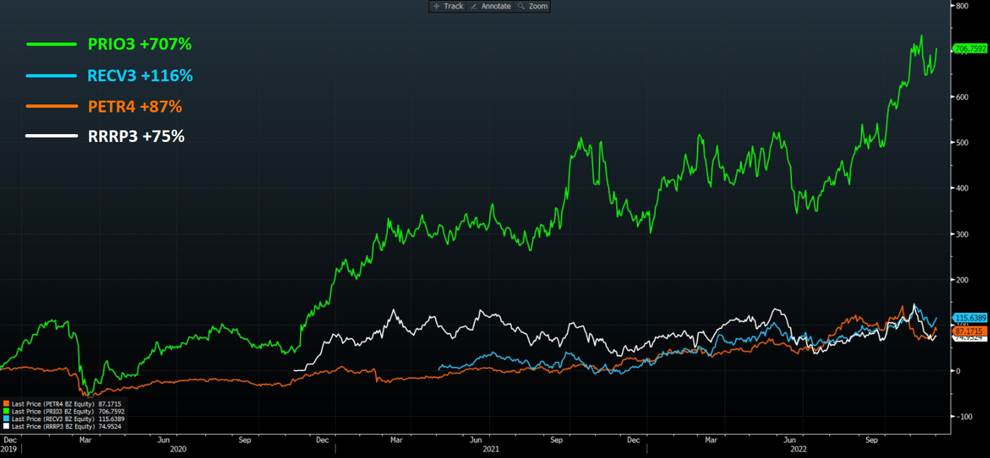990x458 pixels.
Task: Click the 800 label on the Y axis
Action: tap(962, 6)
